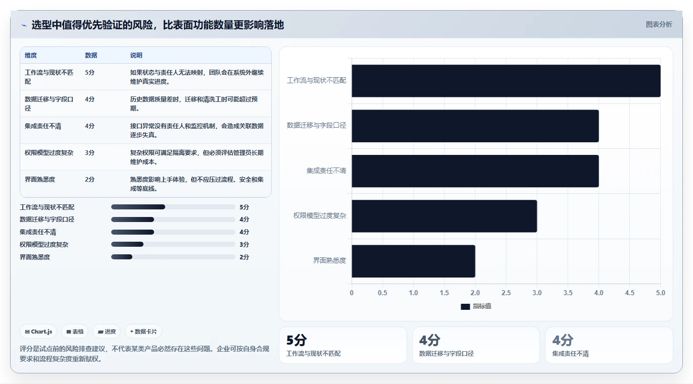693x384 pixels.
Task: Click the 3分 value beside the progress bars
Action: [x=244, y=245]
